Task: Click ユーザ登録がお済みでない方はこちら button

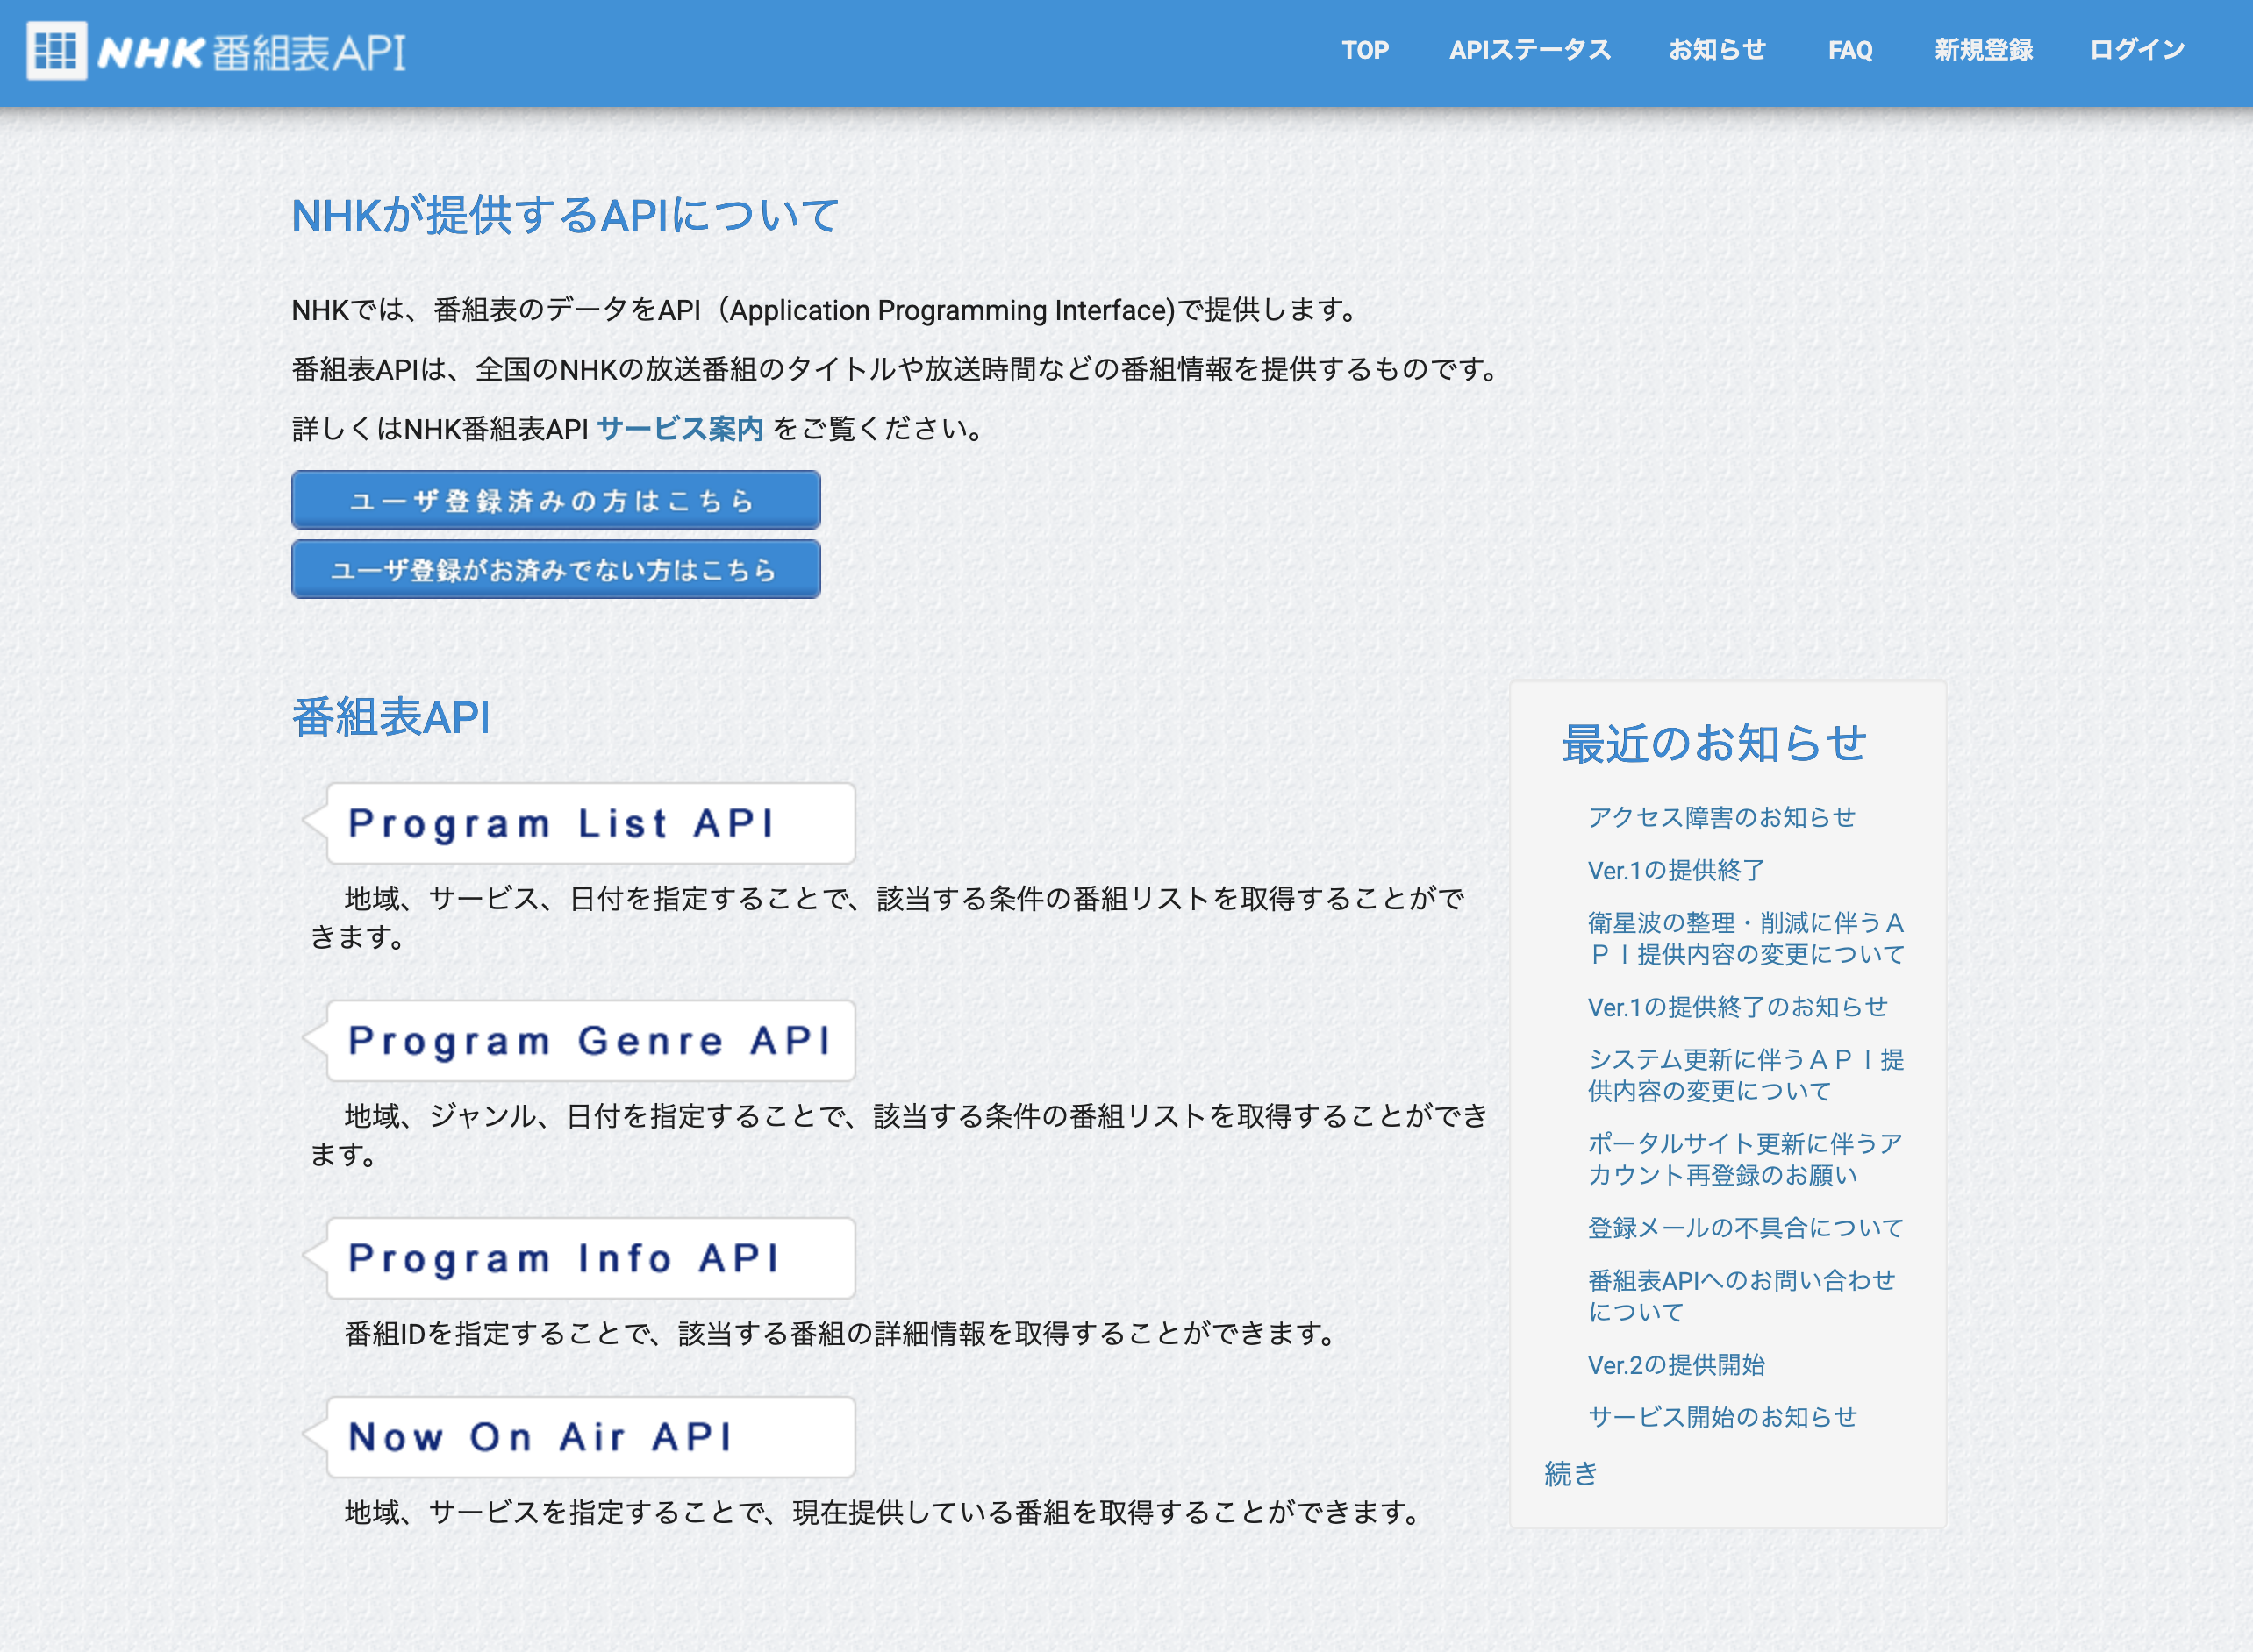Action: (554, 569)
